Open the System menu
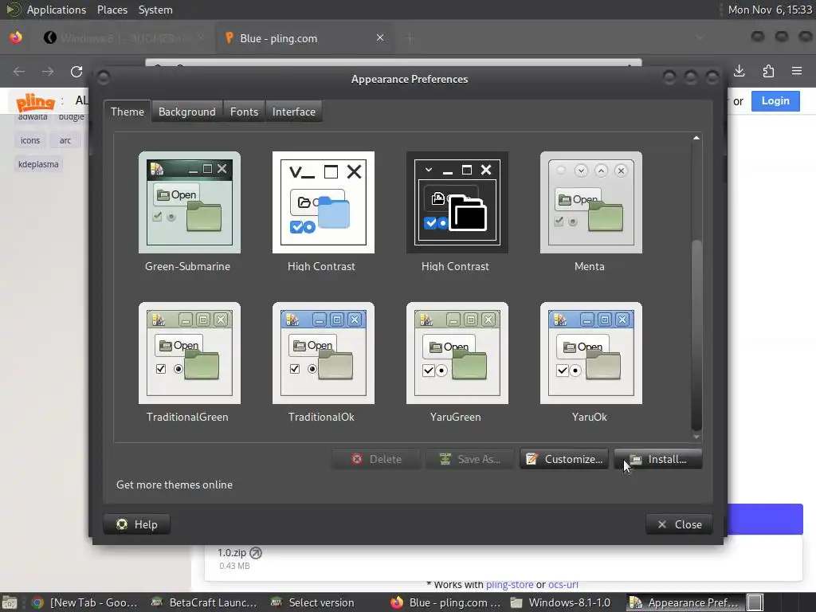816x612 pixels. pyautogui.click(x=155, y=10)
